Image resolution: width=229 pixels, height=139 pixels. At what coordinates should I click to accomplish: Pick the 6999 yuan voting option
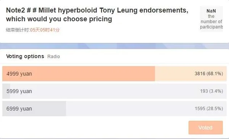coord(114,109)
